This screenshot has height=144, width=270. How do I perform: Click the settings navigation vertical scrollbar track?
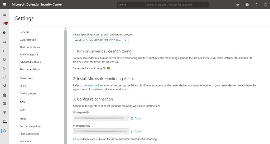[x=66, y=86]
